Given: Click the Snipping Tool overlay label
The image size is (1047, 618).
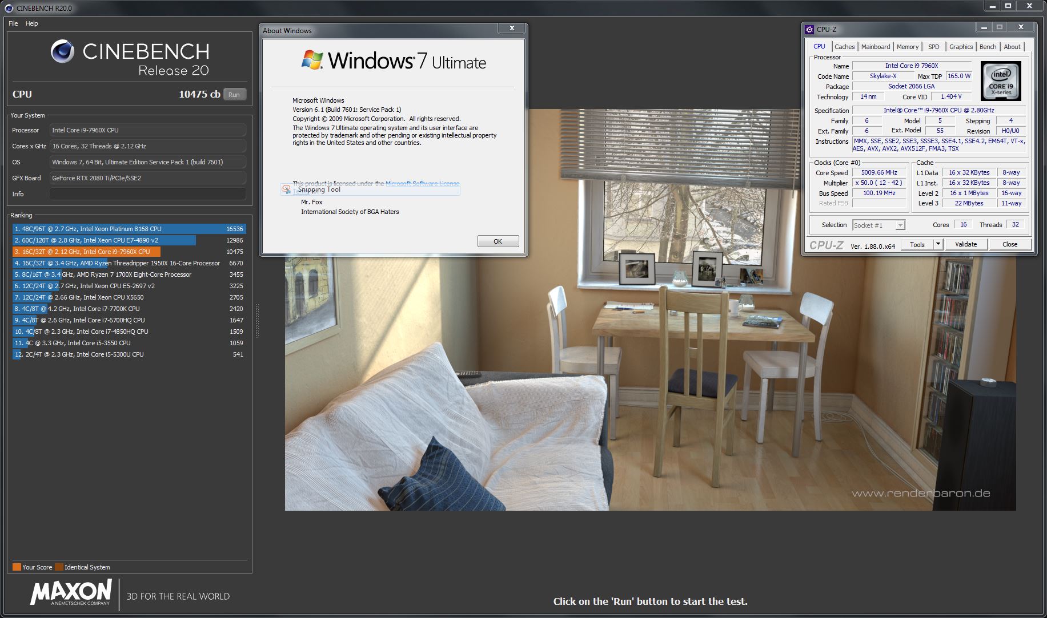Looking at the screenshot, I should (x=319, y=189).
